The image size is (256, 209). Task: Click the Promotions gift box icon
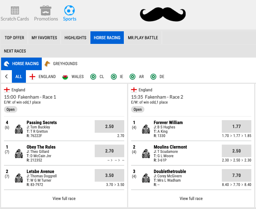pos(46,10)
